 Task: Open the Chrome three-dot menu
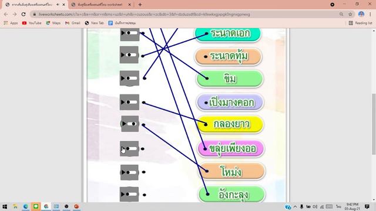tap(370, 14)
